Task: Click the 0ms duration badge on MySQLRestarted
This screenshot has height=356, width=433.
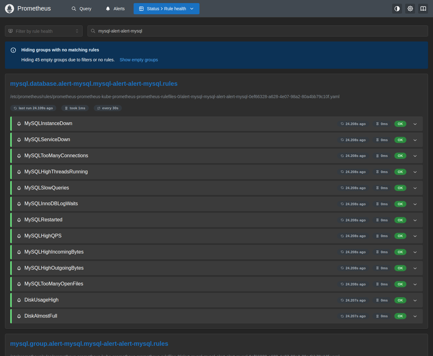Action: (x=382, y=220)
